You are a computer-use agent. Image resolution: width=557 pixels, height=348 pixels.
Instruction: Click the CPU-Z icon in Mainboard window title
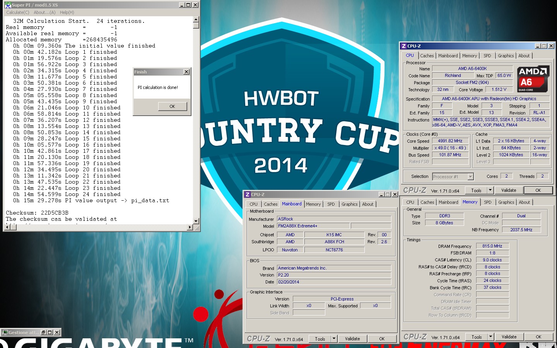(x=248, y=194)
